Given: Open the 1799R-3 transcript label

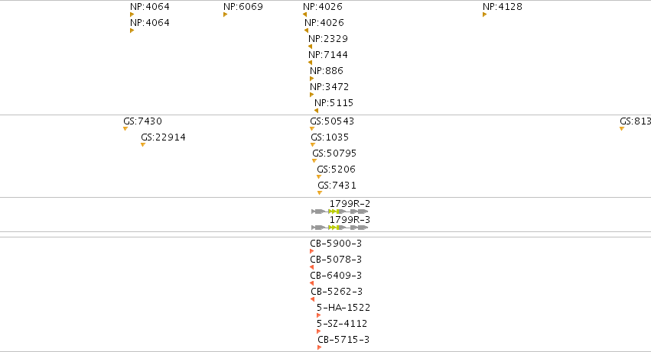Looking at the screenshot, I should (x=350, y=219).
